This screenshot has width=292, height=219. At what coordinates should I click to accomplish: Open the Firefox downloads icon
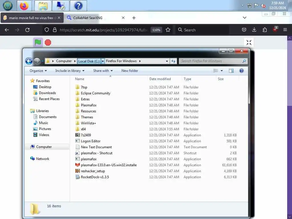[254, 30]
